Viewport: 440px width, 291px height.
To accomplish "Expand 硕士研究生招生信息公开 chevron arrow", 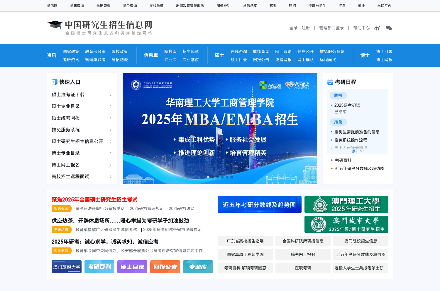I will tap(110, 142).
